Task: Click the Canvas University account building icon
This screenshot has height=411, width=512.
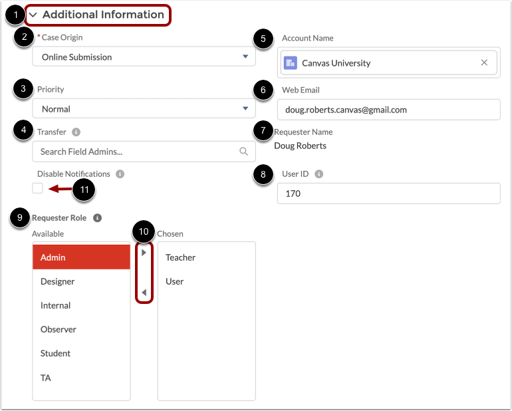Action: click(x=291, y=63)
